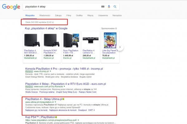Expand dropdown arrow beside euro.com.pl URL
Viewport: 187px width, 124px height.
64,86
